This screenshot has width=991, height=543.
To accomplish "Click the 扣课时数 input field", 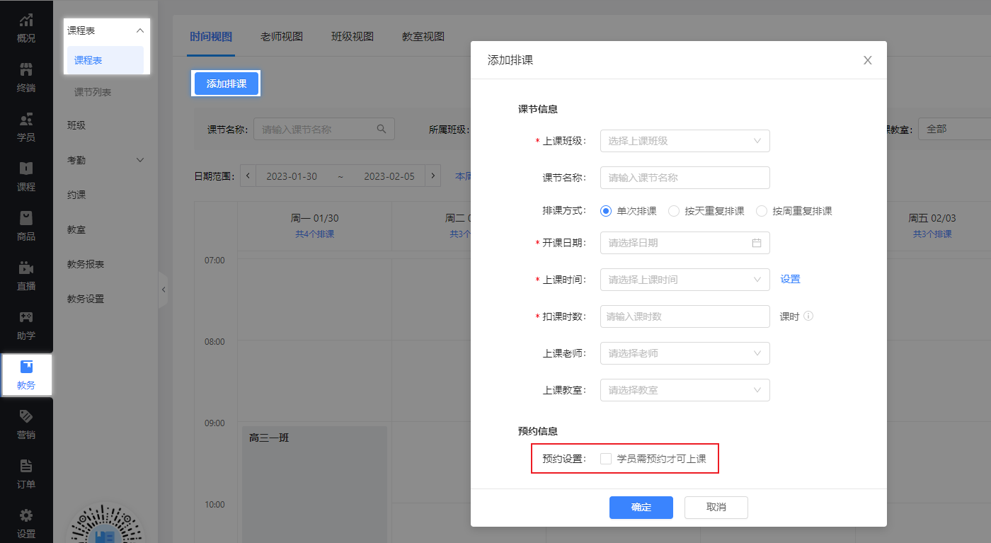I will [x=684, y=316].
